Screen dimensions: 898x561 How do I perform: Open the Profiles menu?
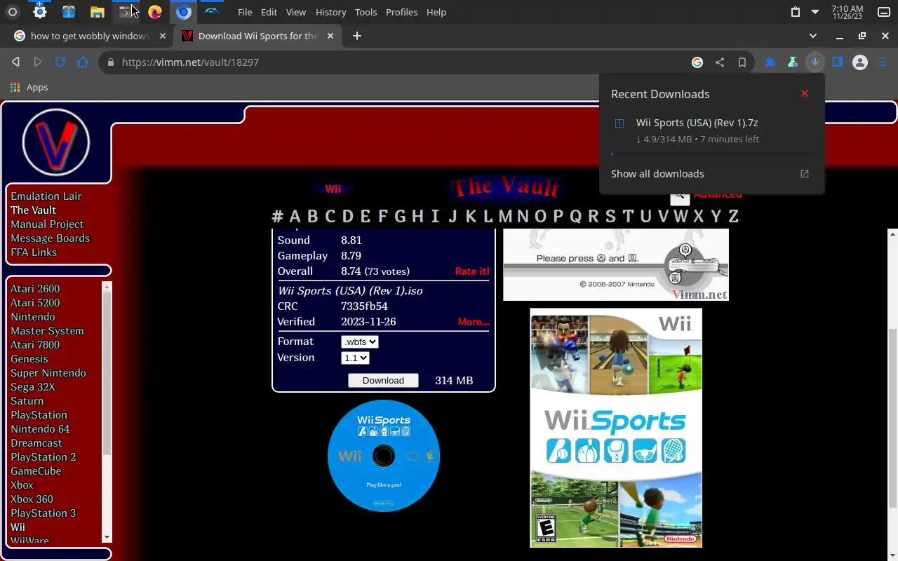tap(402, 12)
